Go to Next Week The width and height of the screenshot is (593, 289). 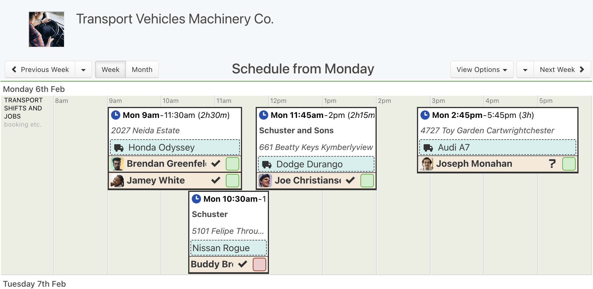[x=562, y=69]
